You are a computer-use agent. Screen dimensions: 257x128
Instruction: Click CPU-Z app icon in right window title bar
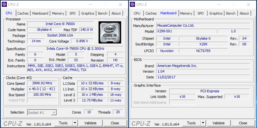pos(132,4)
